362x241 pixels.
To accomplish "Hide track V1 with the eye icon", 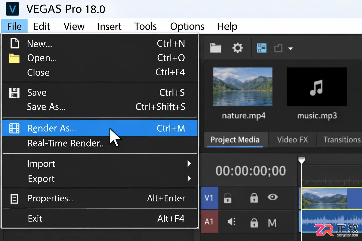I will click(x=273, y=197).
